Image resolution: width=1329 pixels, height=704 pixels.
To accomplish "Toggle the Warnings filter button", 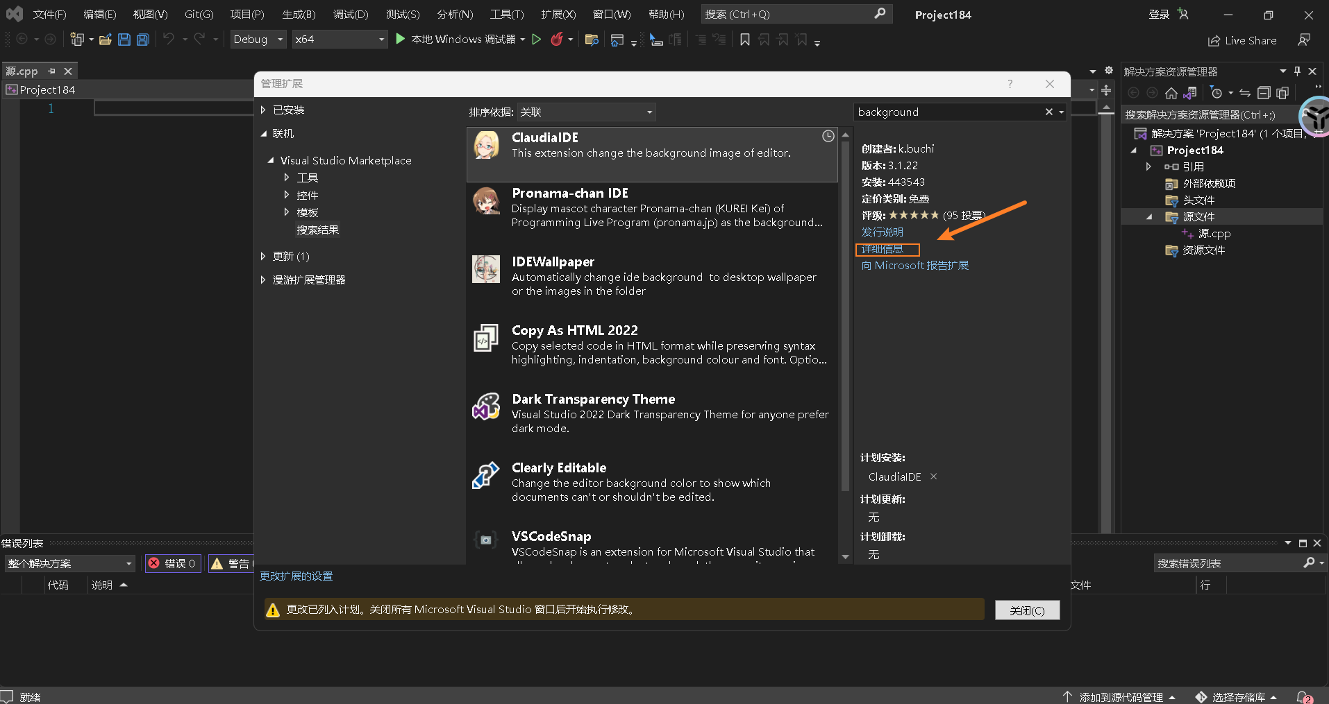I will 232,564.
